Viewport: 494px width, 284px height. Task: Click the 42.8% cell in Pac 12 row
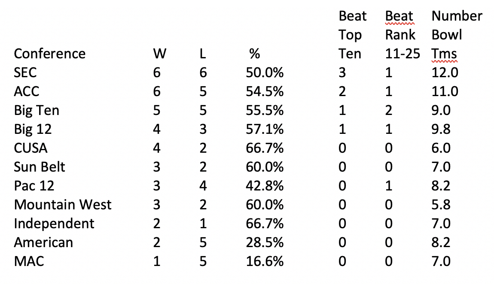click(265, 186)
